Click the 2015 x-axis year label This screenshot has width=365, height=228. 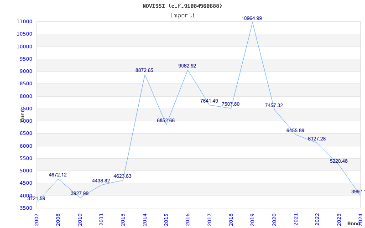point(166,220)
